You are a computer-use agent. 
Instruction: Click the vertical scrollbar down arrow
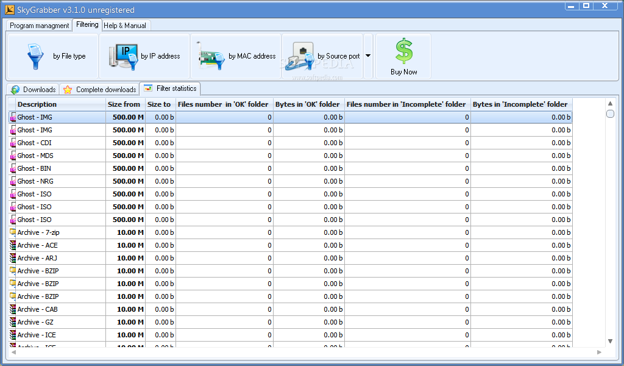pos(610,342)
